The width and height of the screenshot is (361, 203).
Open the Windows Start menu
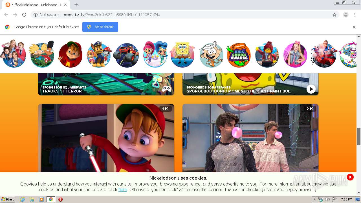[8, 199]
